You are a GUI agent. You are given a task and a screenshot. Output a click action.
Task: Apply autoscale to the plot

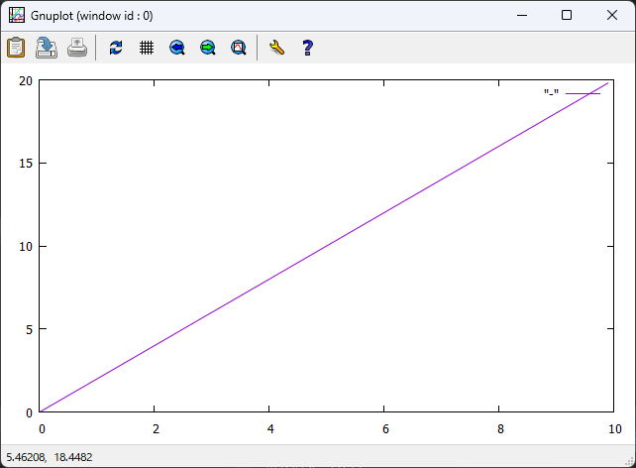[x=239, y=47]
